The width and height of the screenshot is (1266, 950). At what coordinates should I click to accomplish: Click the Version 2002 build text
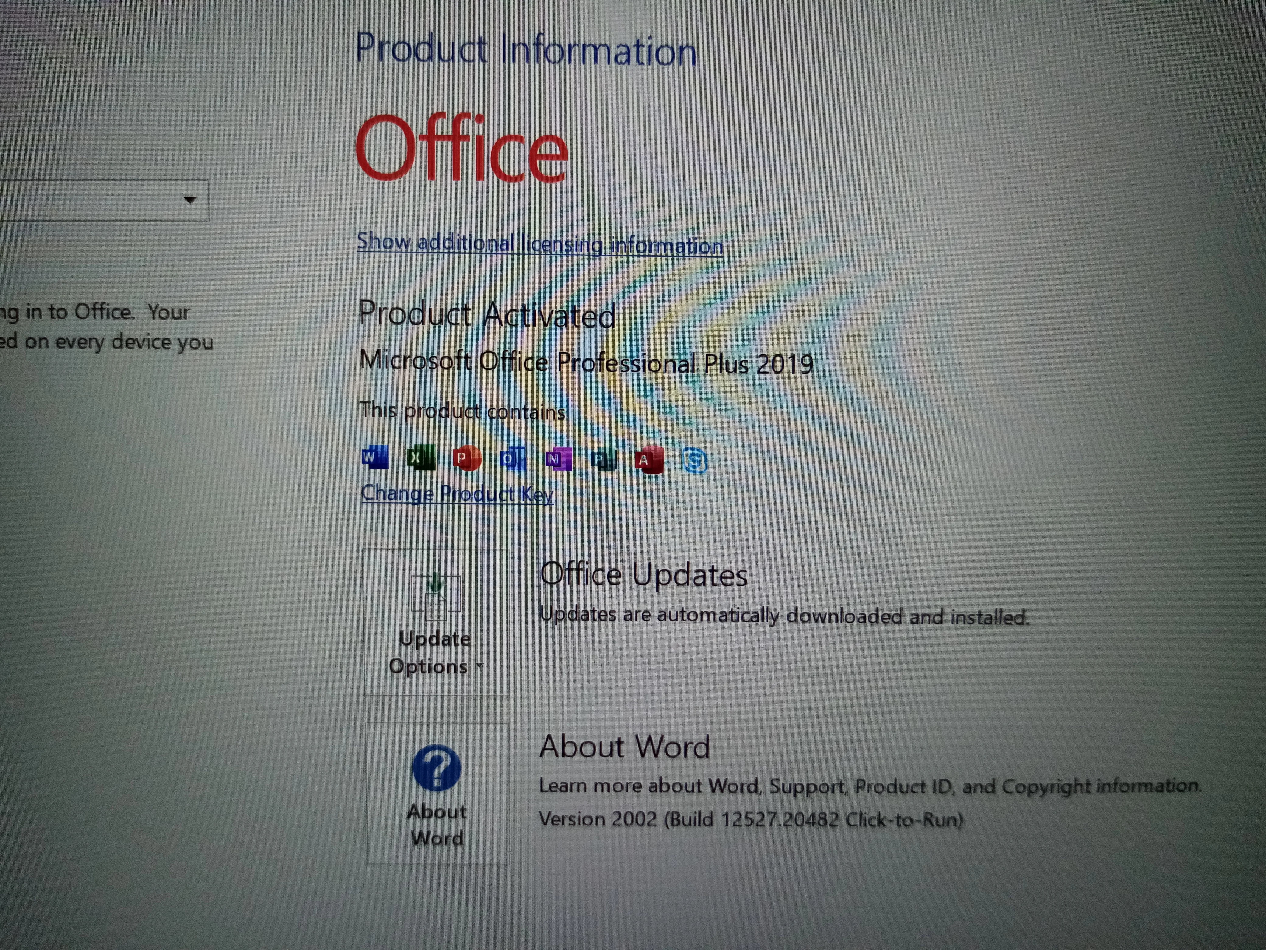point(750,819)
